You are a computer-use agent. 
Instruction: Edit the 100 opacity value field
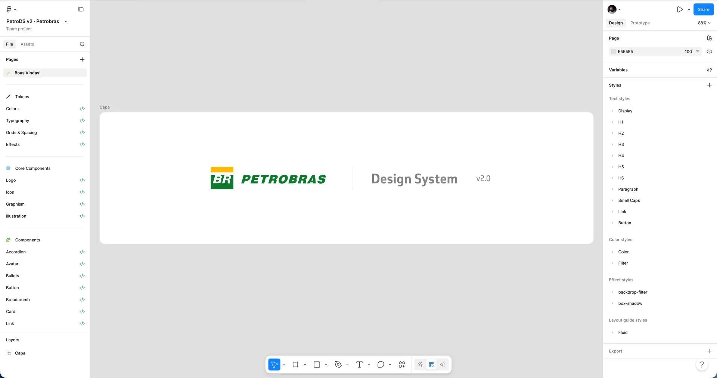pyautogui.click(x=688, y=51)
